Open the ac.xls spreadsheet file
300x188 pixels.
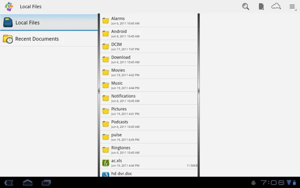point(149,163)
